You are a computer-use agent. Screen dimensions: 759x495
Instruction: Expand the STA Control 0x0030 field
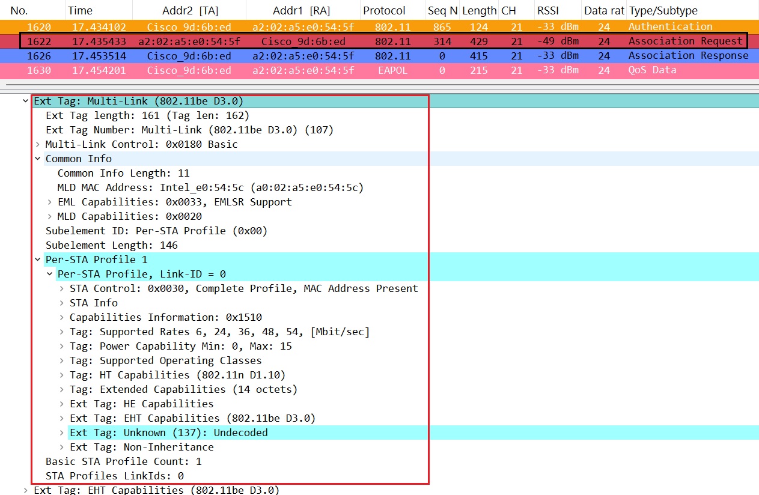61,288
